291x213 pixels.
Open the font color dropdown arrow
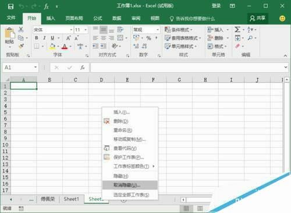coord(70,47)
